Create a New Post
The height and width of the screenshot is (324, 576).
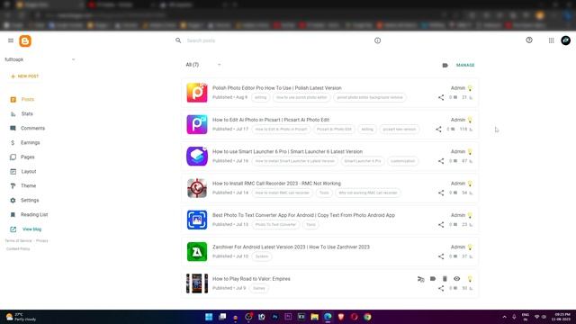(x=25, y=76)
